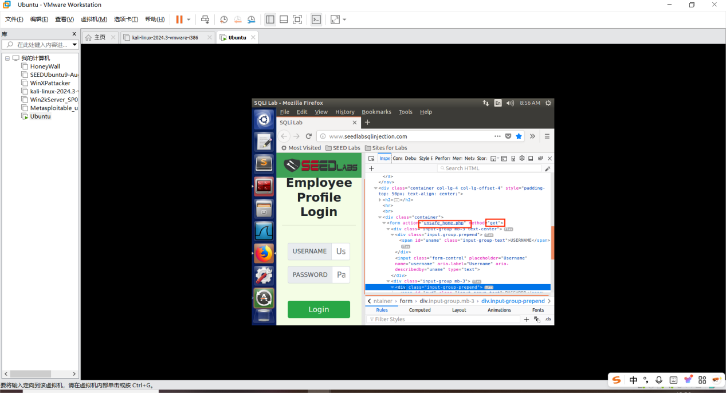Toggle the thumbnail bar view icon
The image size is (726, 393).
[x=284, y=19]
